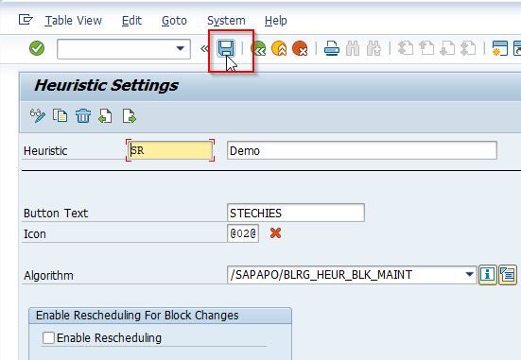This screenshot has height=360, width=521.
Task: Expand the Algorithm dropdown list
Action: click(469, 275)
